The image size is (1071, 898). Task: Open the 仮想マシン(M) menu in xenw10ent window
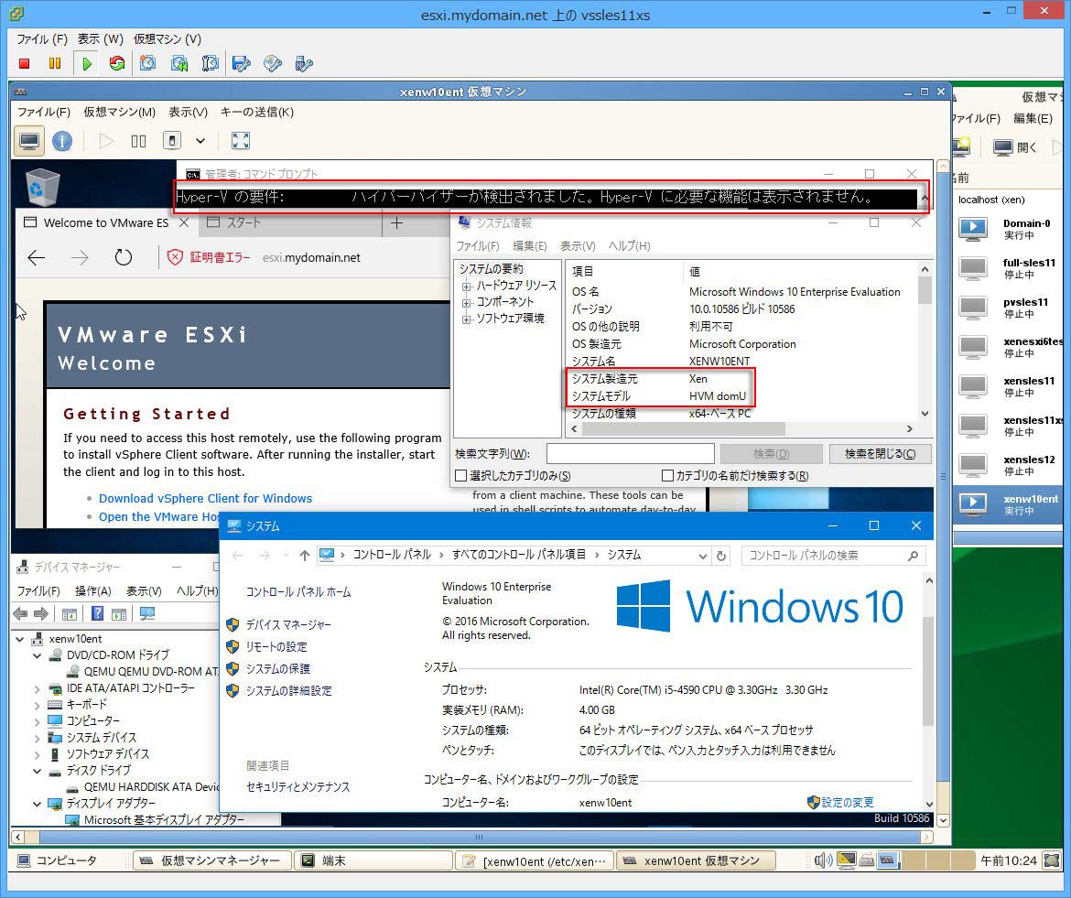pyautogui.click(x=120, y=112)
